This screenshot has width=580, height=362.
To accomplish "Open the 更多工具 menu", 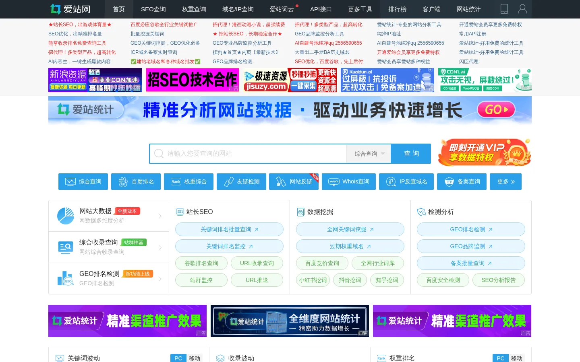I will tap(360, 9).
